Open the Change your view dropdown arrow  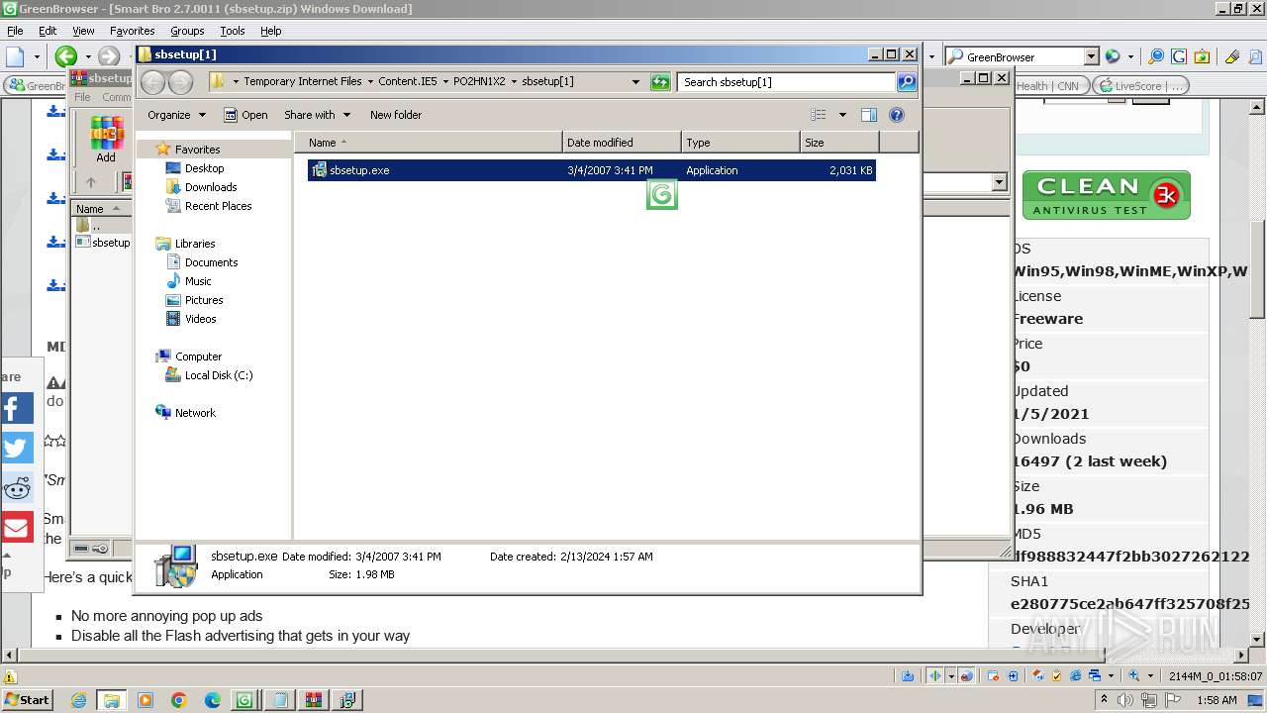point(842,115)
